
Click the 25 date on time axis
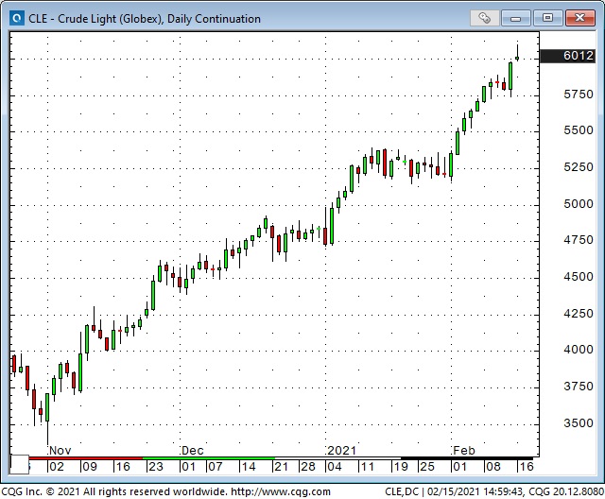click(427, 467)
